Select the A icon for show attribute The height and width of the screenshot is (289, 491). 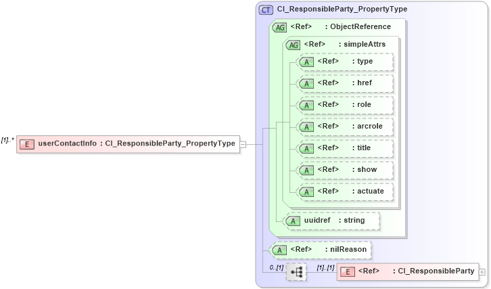click(x=306, y=170)
